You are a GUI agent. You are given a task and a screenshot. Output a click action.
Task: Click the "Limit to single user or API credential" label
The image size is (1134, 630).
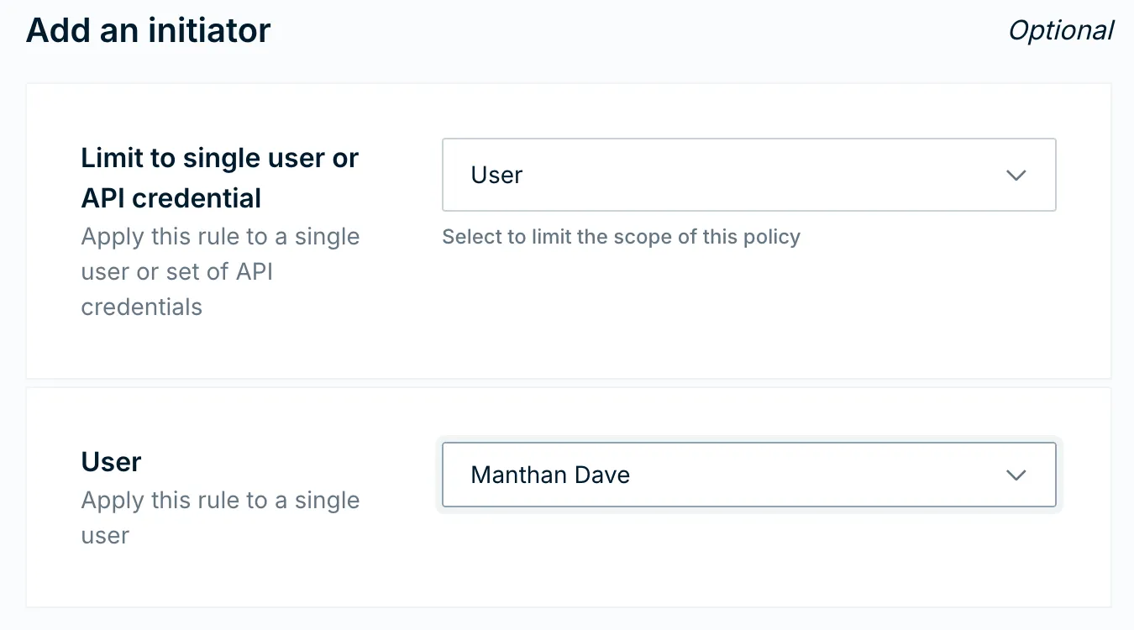coord(219,178)
